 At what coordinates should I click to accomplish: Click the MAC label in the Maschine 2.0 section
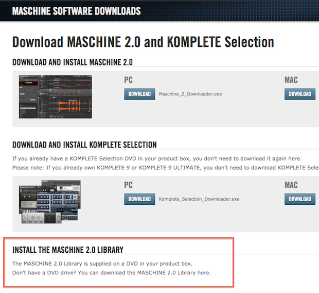(x=291, y=80)
